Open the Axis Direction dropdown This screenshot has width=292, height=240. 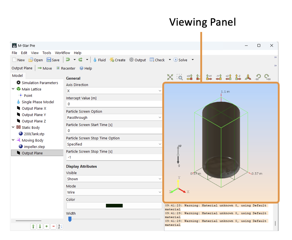tap(114, 91)
